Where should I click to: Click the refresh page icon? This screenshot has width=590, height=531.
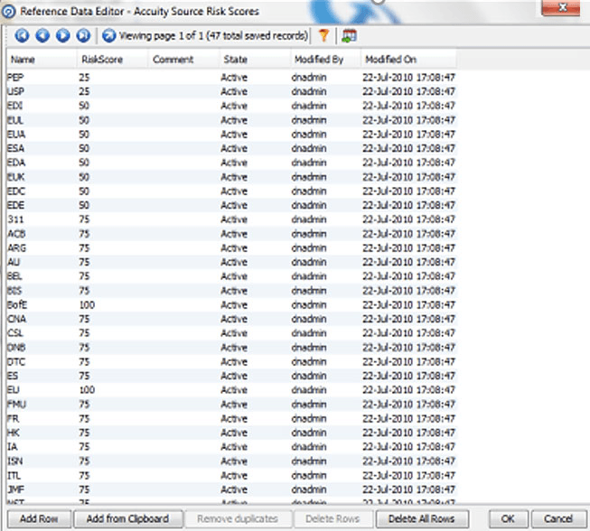108,36
